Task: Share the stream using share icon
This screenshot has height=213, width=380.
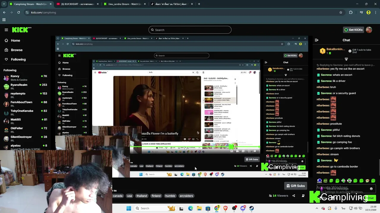Action: point(294,196)
